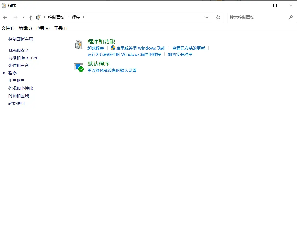Click the title bar 程序 window icon
297x229 pixels.
(x=4, y=6)
